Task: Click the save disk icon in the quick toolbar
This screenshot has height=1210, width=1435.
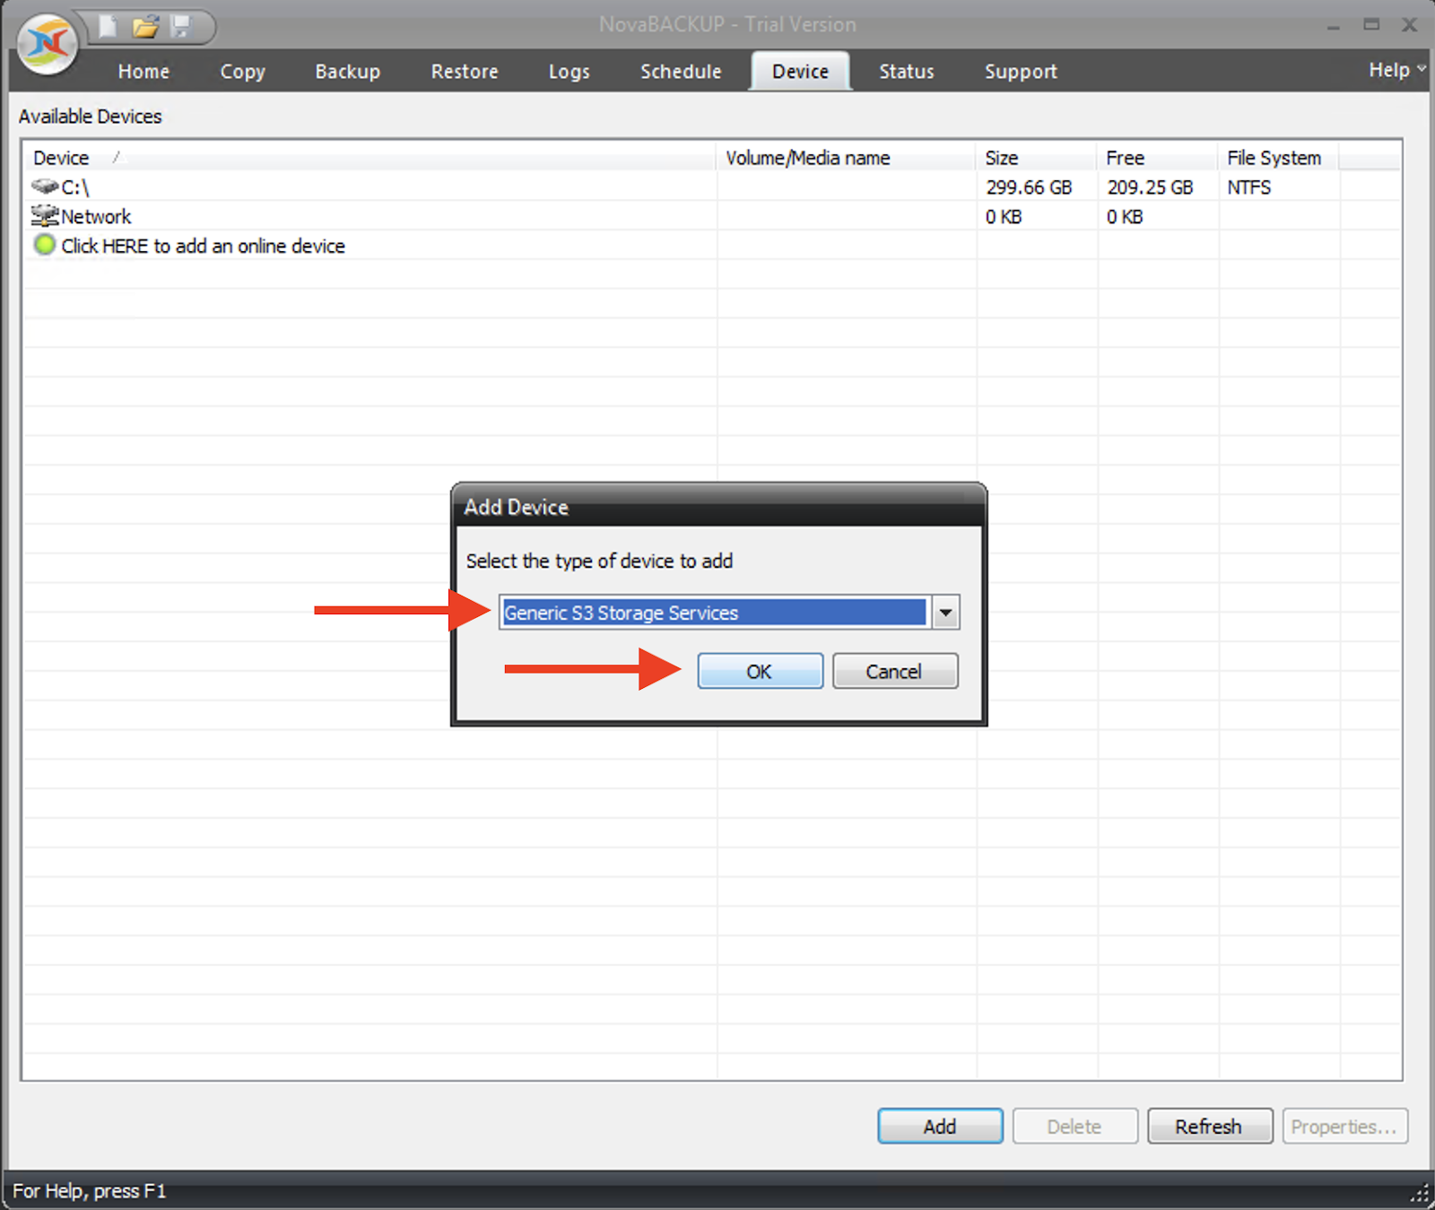Action: [x=181, y=26]
